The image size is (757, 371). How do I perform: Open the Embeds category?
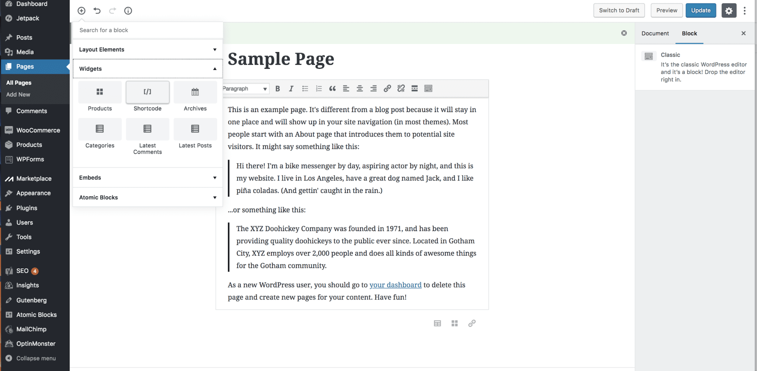pos(147,177)
